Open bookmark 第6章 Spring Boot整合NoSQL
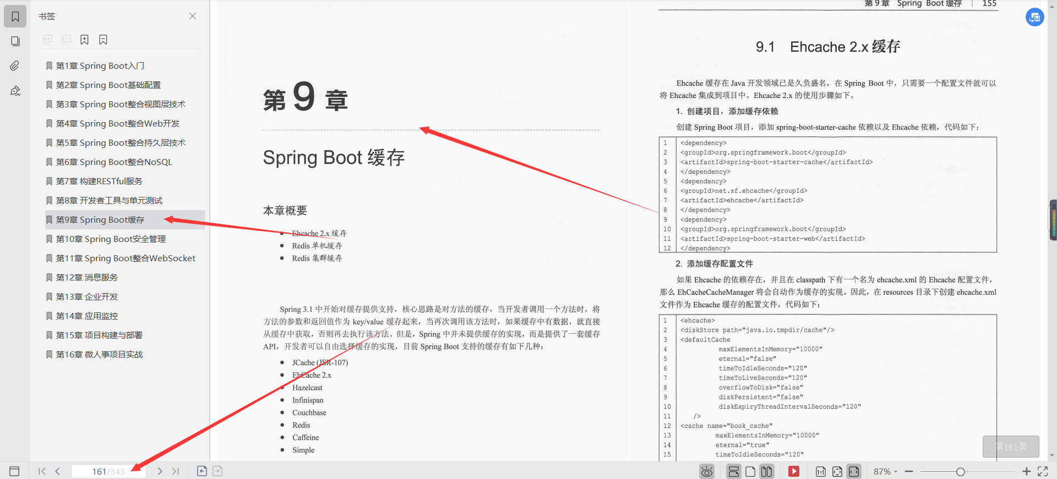Screen dimensions: 1057x479 click(x=125, y=162)
